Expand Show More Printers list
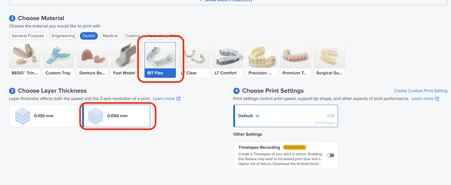Viewport: 451px width, 185px height. (x=225, y=1)
